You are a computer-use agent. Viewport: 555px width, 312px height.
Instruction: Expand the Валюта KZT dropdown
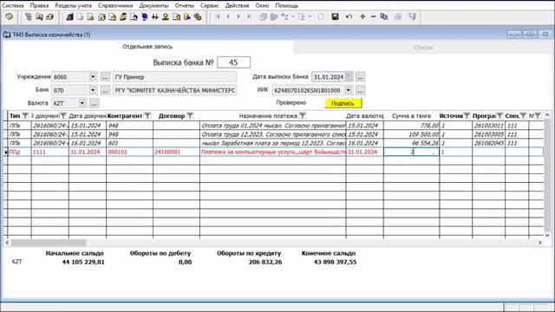[x=82, y=103]
